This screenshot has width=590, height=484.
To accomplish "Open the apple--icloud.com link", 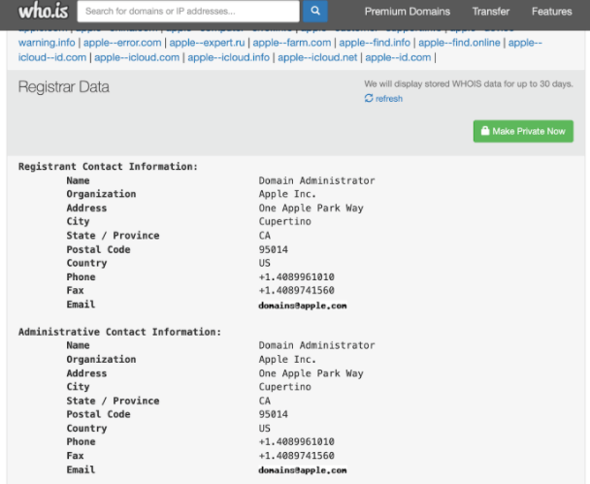I will tap(137, 57).
